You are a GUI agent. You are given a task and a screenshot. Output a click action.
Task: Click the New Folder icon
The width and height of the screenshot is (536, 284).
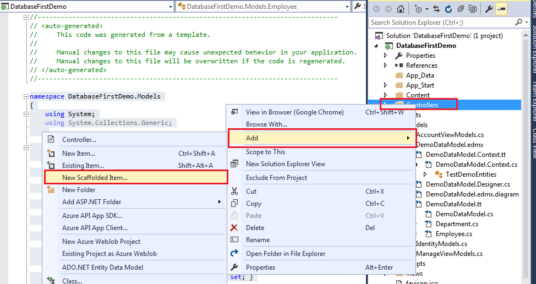51,190
